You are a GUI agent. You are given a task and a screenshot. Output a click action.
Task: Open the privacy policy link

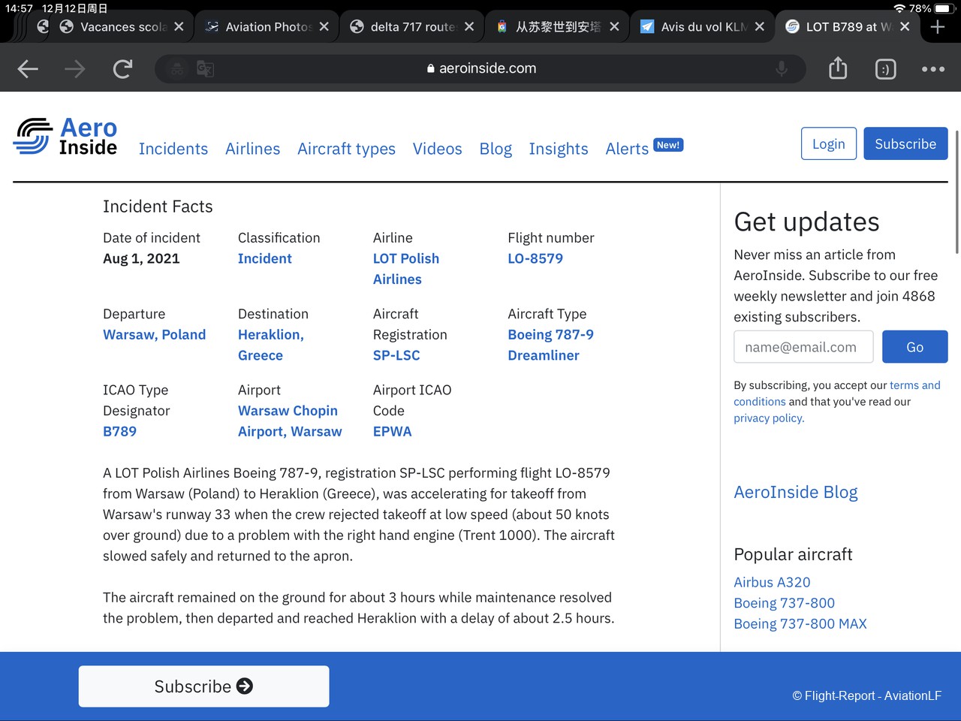769,418
